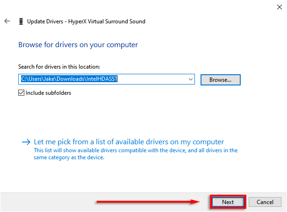Click the 'Search for drivers in this location' label

coord(59,67)
